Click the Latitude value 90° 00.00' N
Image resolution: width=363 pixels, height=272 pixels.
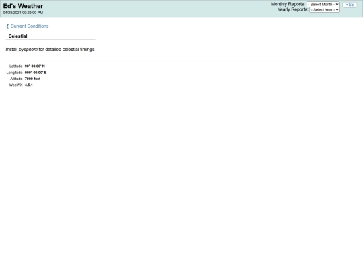click(35, 66)
